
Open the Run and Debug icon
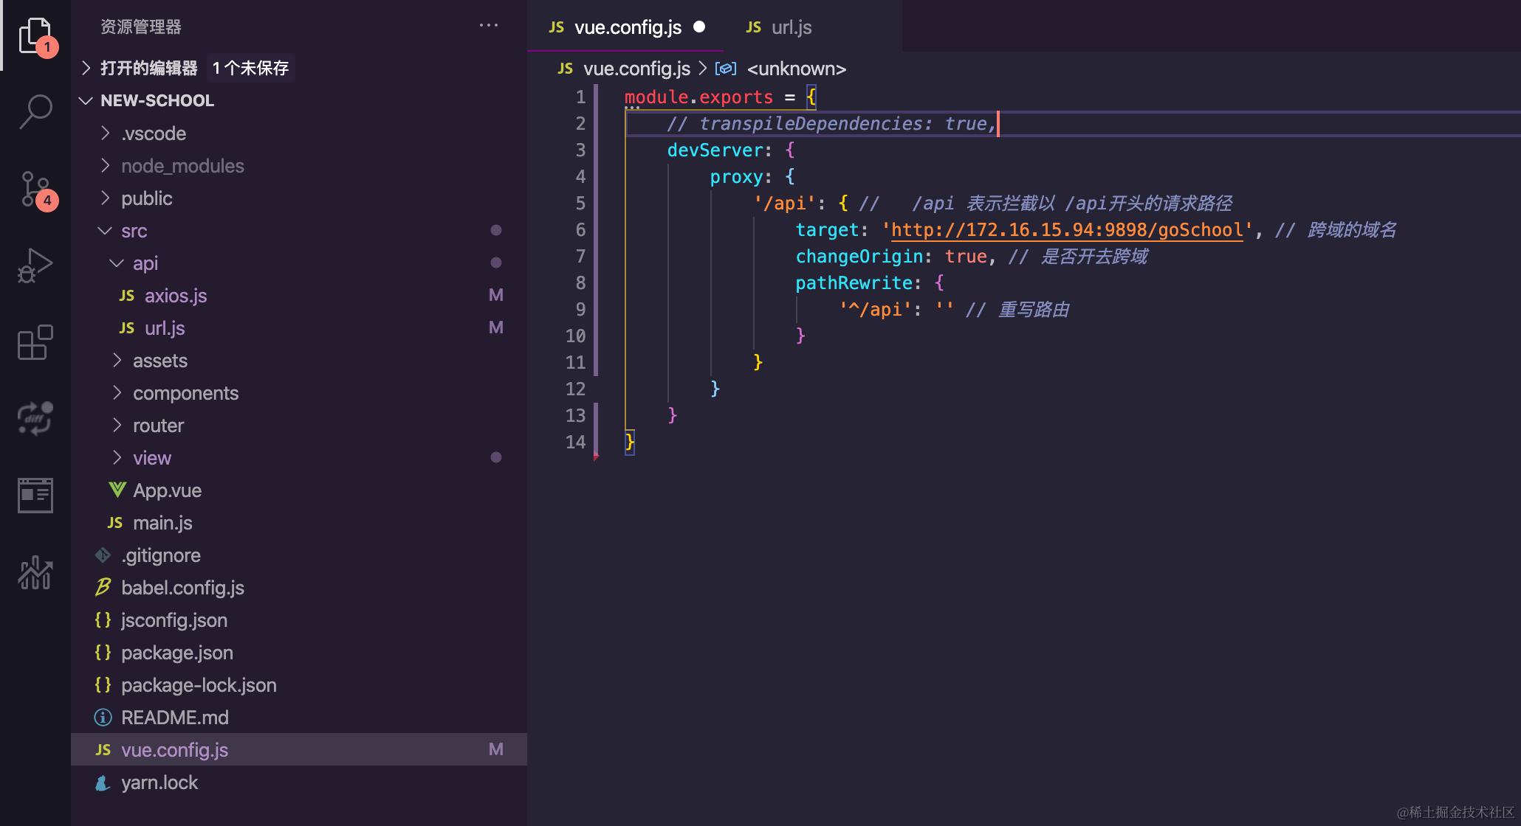click(35, 265)
